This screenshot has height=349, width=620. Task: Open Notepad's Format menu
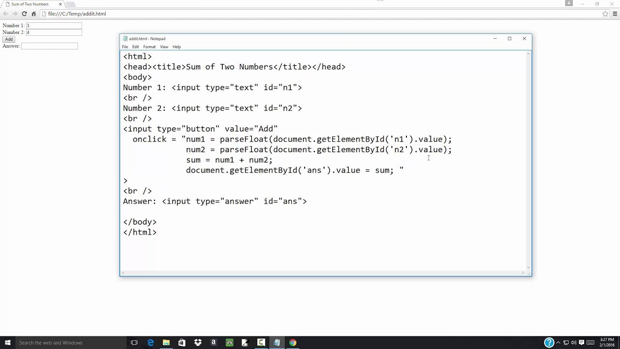tap(149, 47)
